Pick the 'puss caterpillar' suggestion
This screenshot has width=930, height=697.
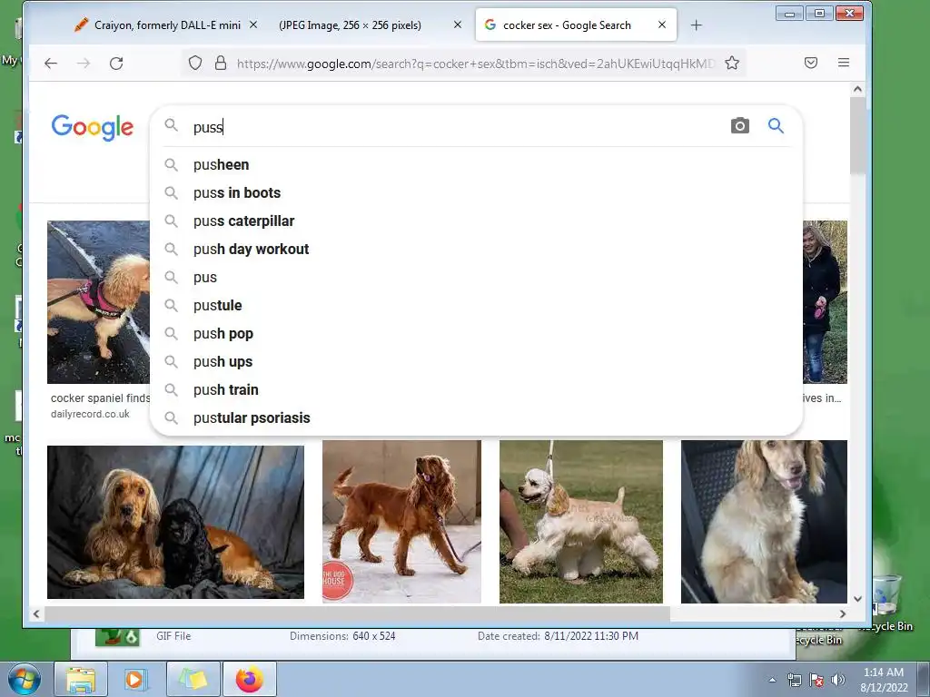pyautogui.click(x=476, y=221)
